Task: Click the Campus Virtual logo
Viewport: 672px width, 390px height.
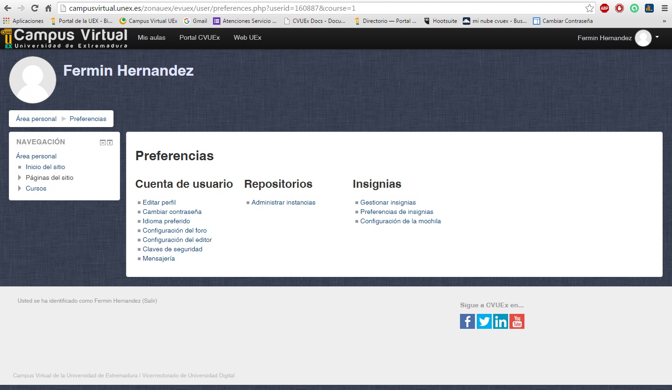Action: pyautogui.click(x=64, y=38)
